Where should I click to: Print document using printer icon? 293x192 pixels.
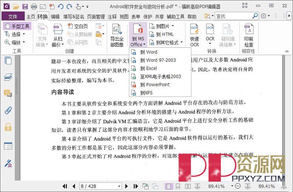click(34, 7)
